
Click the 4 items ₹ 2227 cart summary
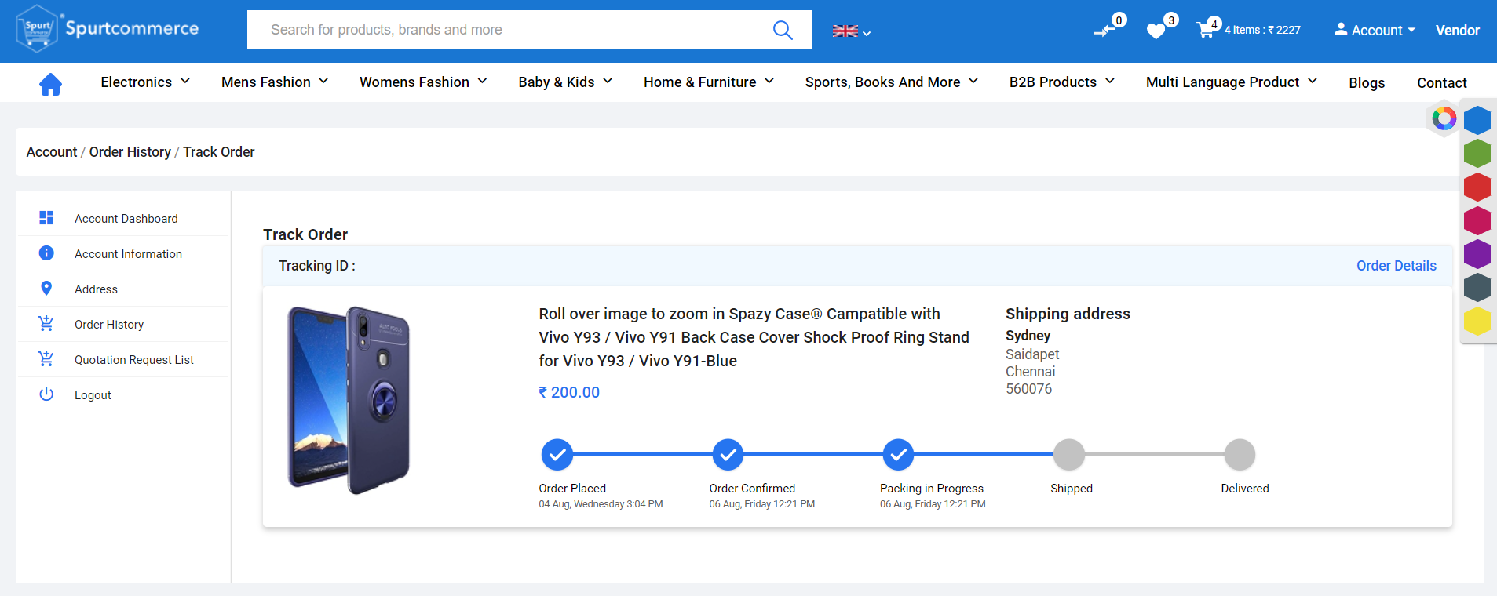(x=1262, y=31)
